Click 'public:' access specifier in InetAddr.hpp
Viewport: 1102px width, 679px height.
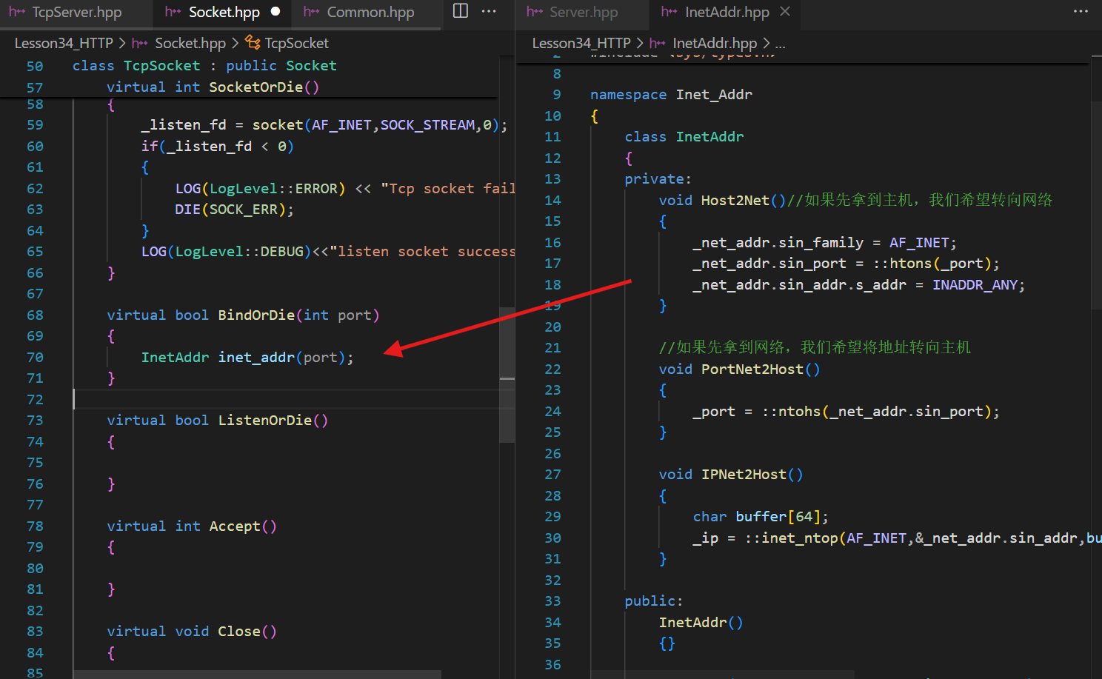tap(653, 601)
